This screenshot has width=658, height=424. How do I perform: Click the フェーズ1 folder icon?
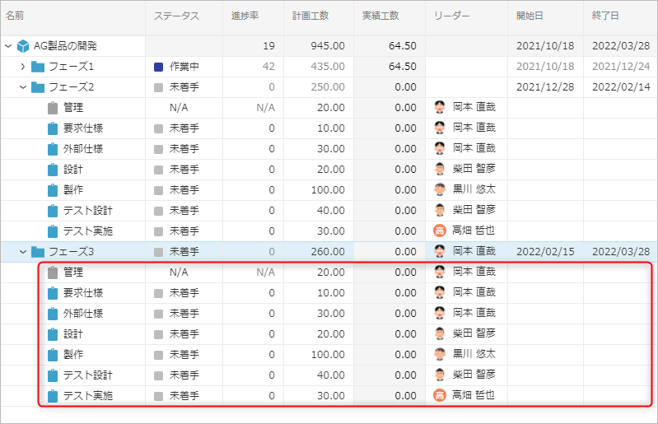tap(38, 67)
